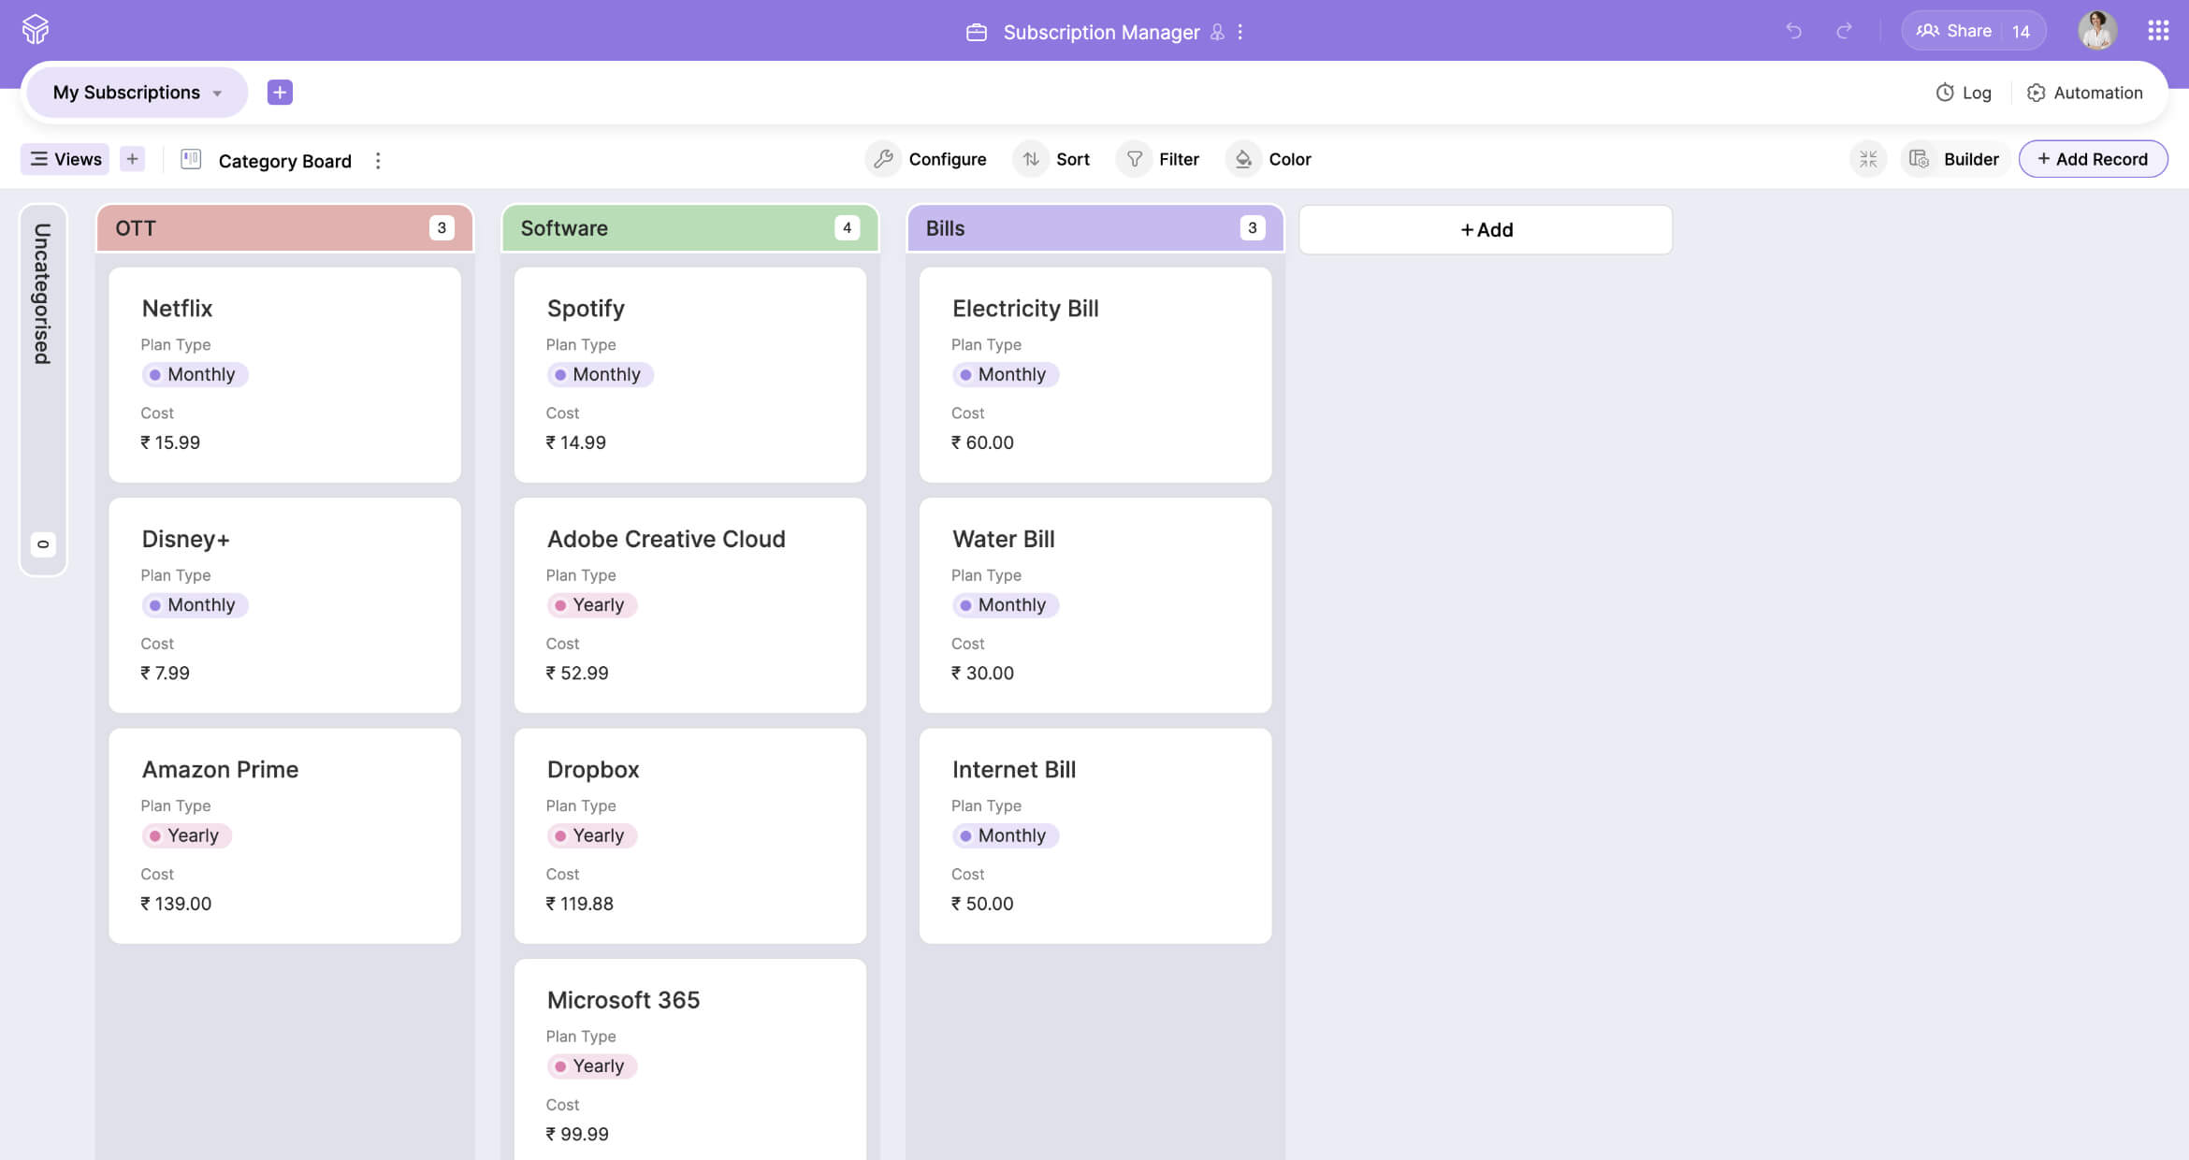Screen dimensions: 2189x1160
Task: Open Subscription Manager title kebab menu
Action: click(1240, 32)
